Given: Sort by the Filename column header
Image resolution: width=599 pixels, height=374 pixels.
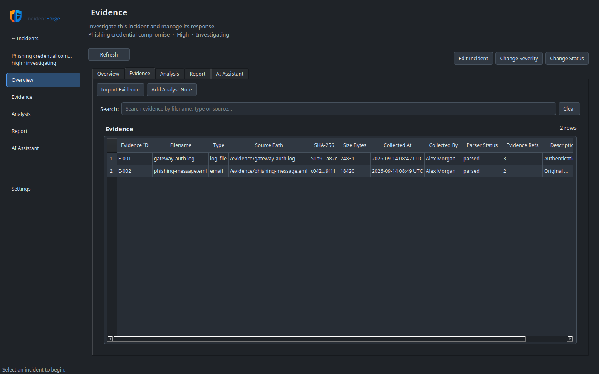Looking at the screenshot, I should pos(181,145).
